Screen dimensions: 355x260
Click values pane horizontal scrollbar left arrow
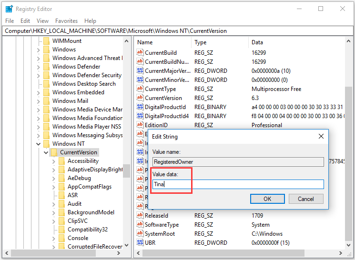tap(138, 253)
